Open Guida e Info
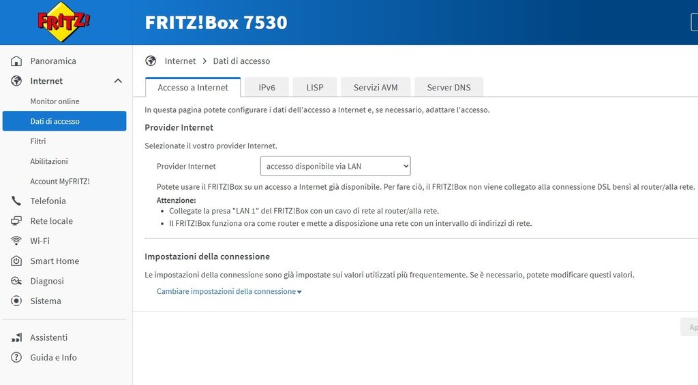 pyautogui.click(x=53, y=358)
